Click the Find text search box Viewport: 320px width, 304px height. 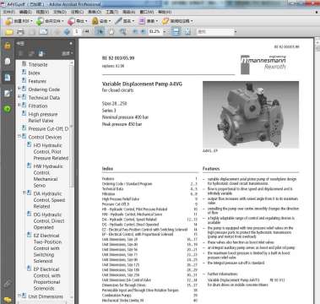tap(215, 31)
